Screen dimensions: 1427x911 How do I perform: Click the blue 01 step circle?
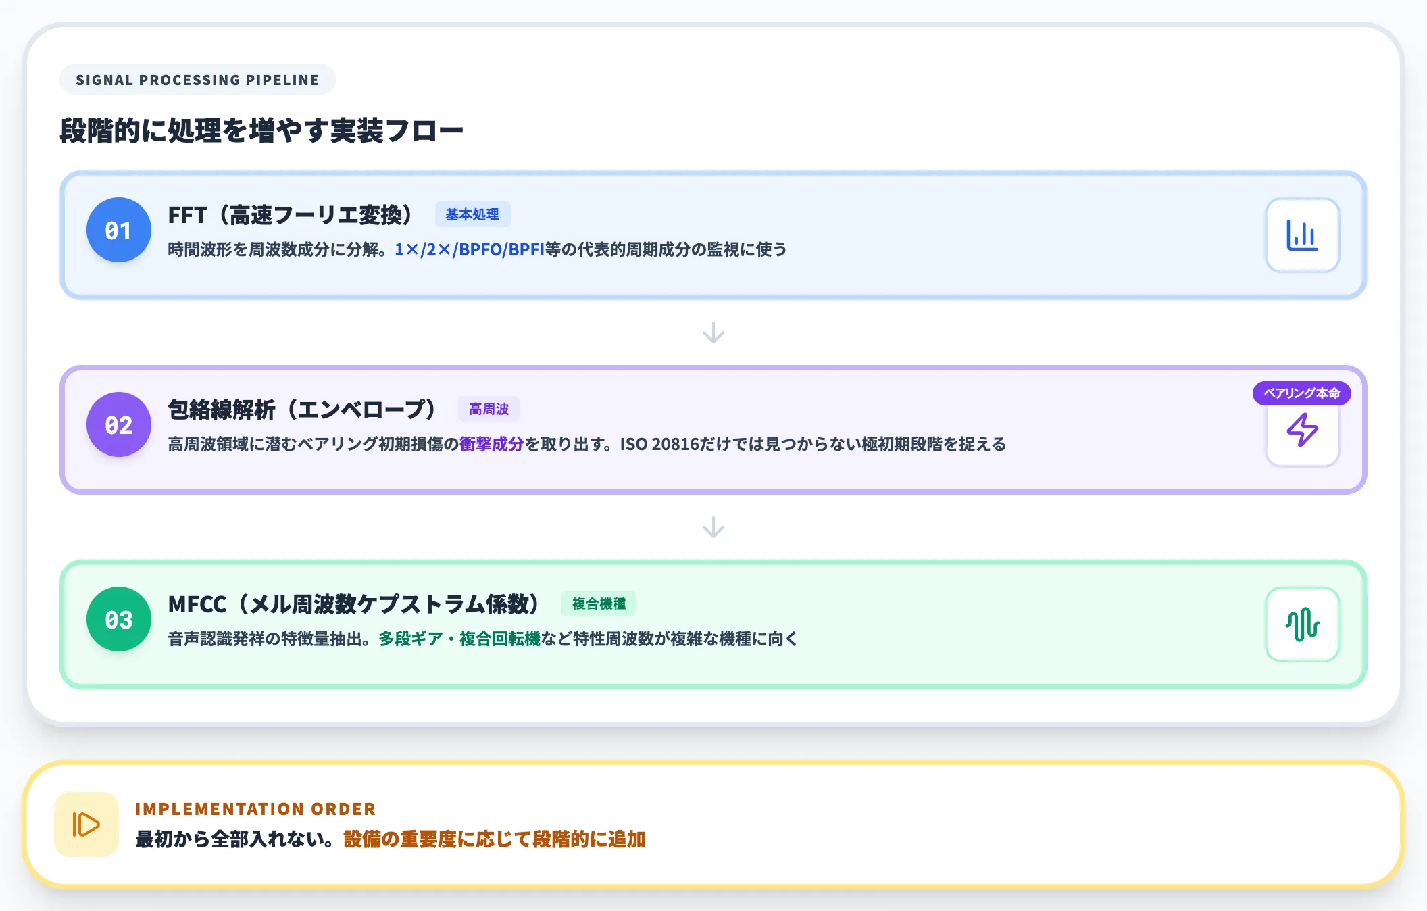119,230
